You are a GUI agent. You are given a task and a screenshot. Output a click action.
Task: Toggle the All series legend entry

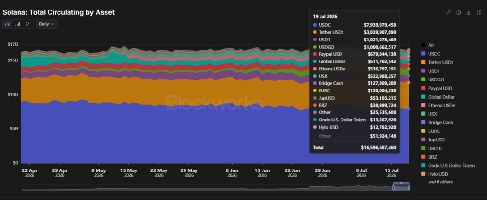[x=428, y=45]
